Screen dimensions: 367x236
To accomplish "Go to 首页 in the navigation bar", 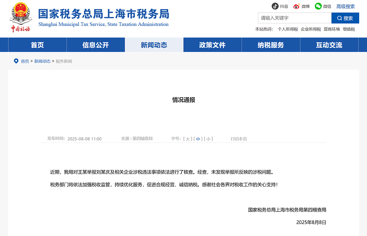I will pyautogui.click(x=37, y=45).
